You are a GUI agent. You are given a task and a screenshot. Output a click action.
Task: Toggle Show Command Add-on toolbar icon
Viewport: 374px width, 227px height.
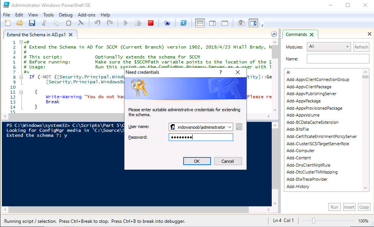point(253,23)
